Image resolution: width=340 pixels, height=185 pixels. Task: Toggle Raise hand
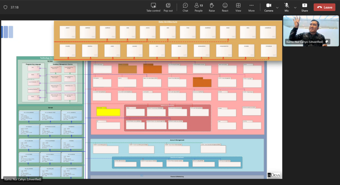(212, 7)
